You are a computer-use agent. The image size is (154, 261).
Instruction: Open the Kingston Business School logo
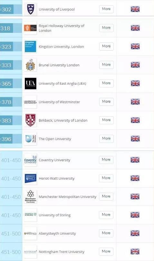point(30,46)
